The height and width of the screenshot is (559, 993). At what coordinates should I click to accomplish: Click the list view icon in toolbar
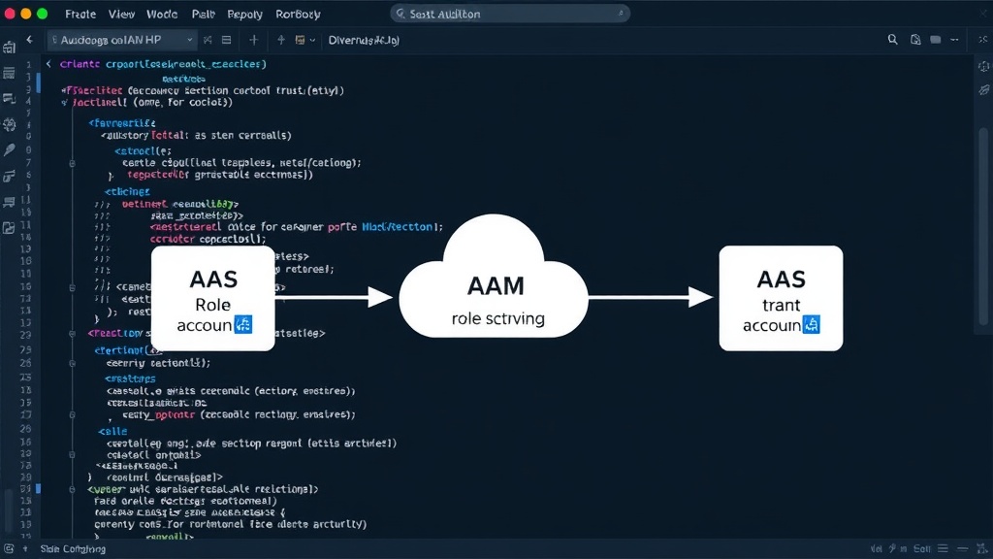(226, 40)
